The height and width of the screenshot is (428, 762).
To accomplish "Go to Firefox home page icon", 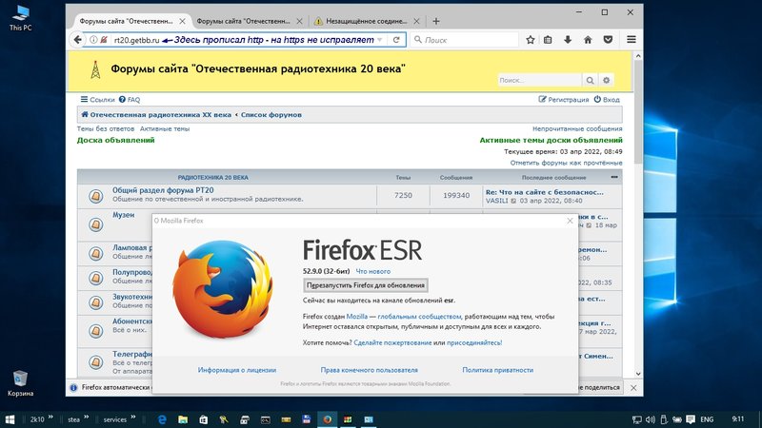I will (x=588, y=40).
